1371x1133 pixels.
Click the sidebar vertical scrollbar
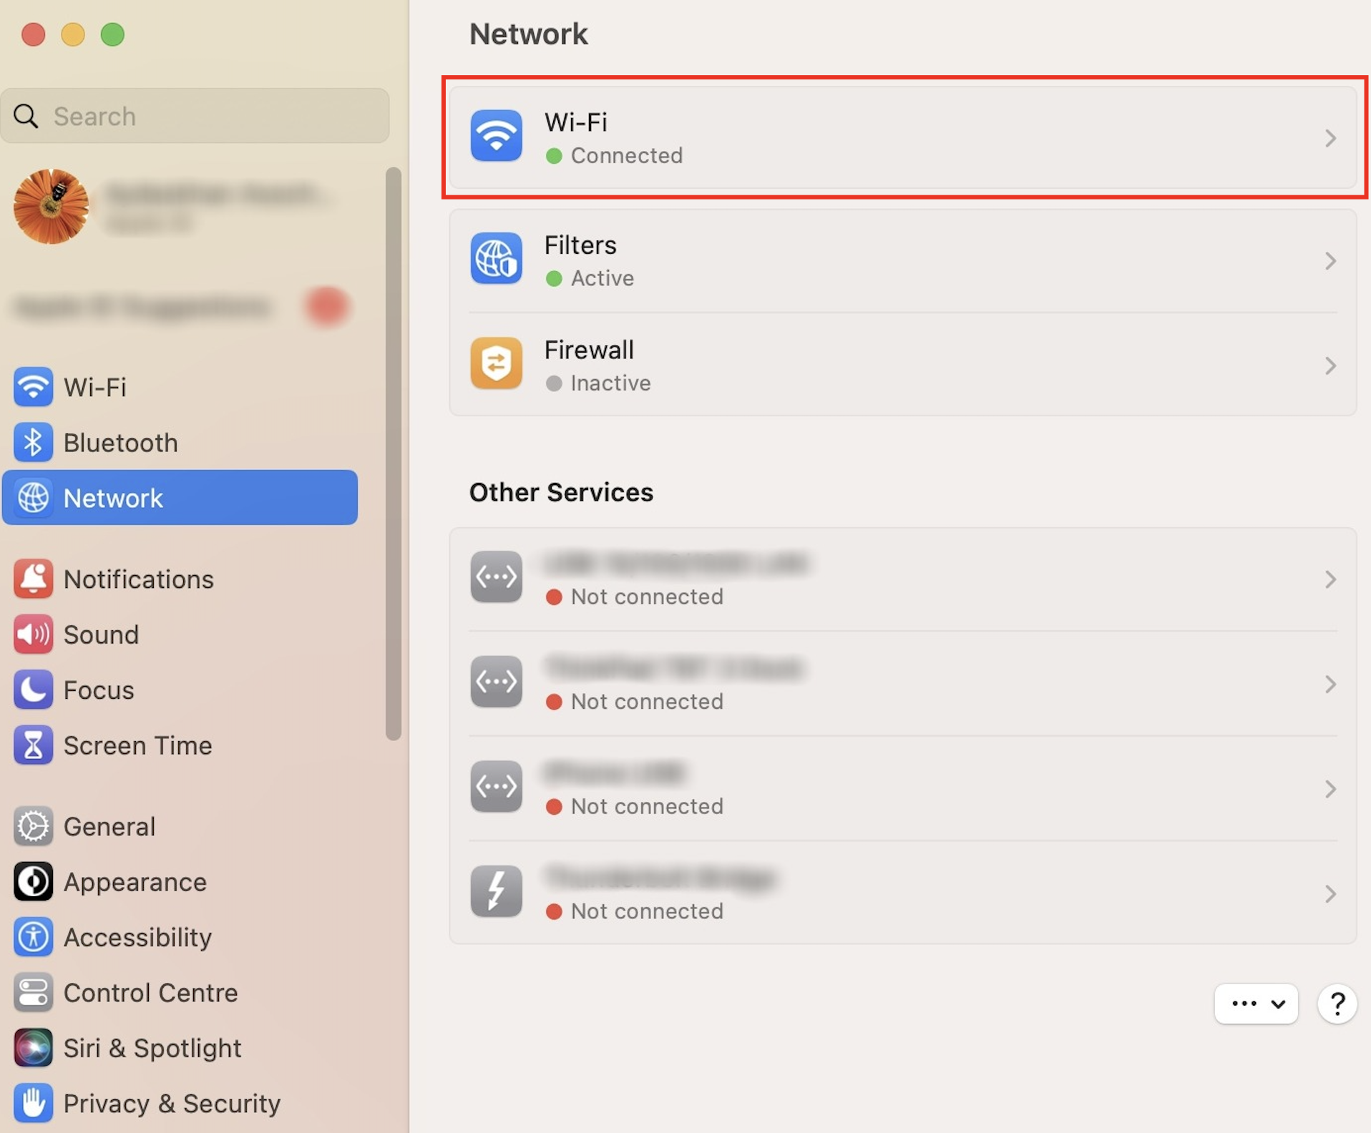[x=393, y=453]
